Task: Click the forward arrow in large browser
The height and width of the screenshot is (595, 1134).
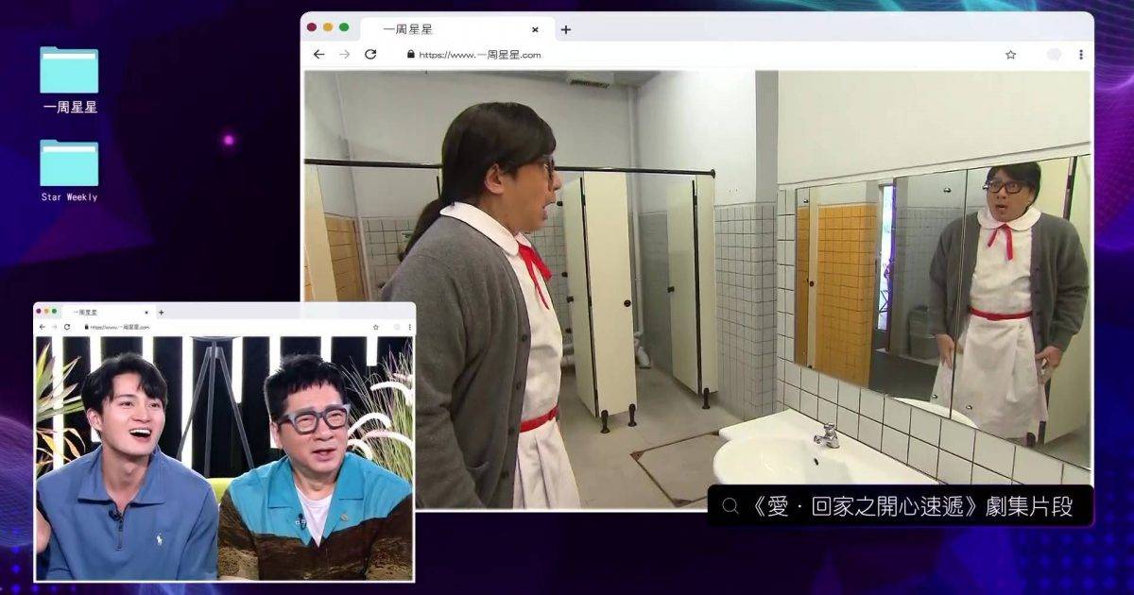Action: (344, 55)
